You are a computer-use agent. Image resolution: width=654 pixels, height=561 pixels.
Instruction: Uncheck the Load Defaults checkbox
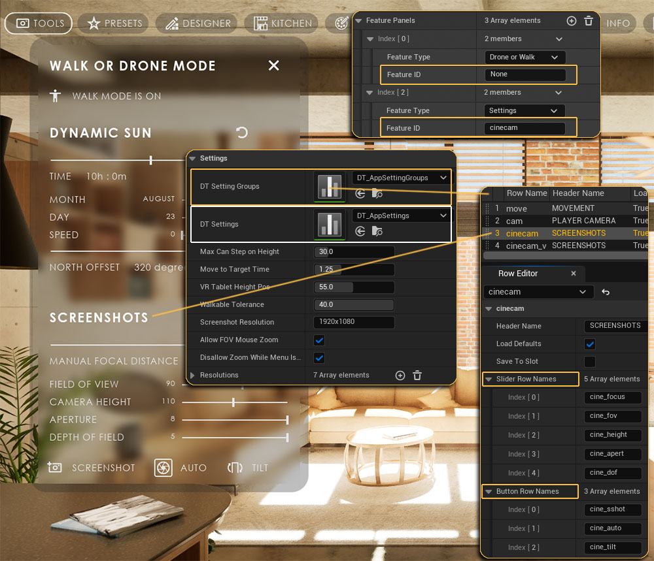[590, 344]
